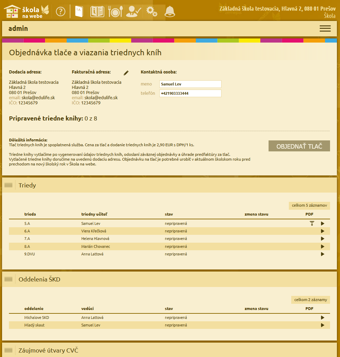Generate book for Michalove SKD play arrow

[x=322, y=318]
